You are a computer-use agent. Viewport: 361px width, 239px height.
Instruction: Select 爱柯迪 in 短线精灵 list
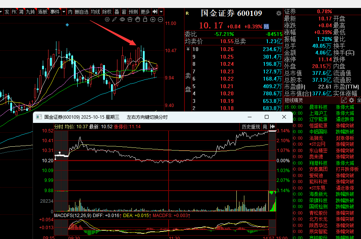(x=316, y=175)
